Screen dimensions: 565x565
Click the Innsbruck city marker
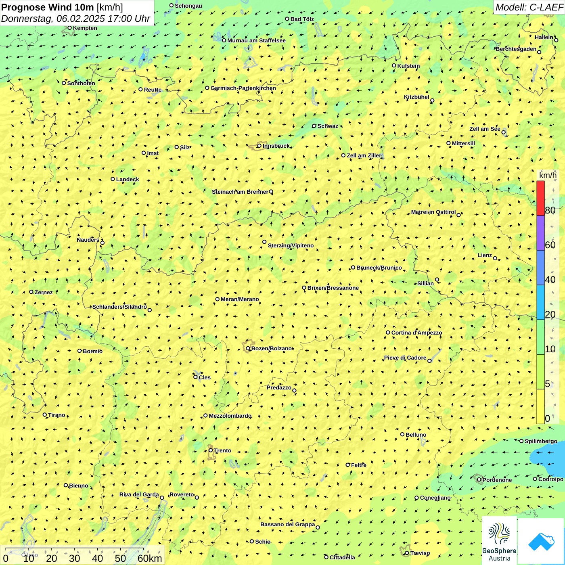[x=259, y=146]
